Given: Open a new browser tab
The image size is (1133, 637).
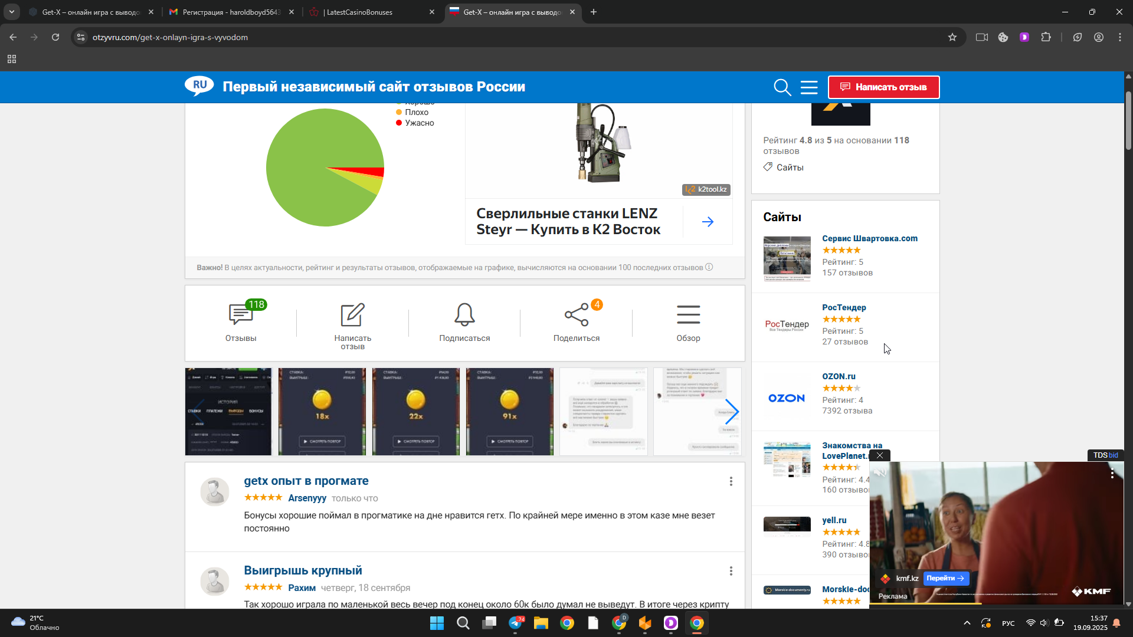Looking at the screenshot, I should [x=593, y=12].
